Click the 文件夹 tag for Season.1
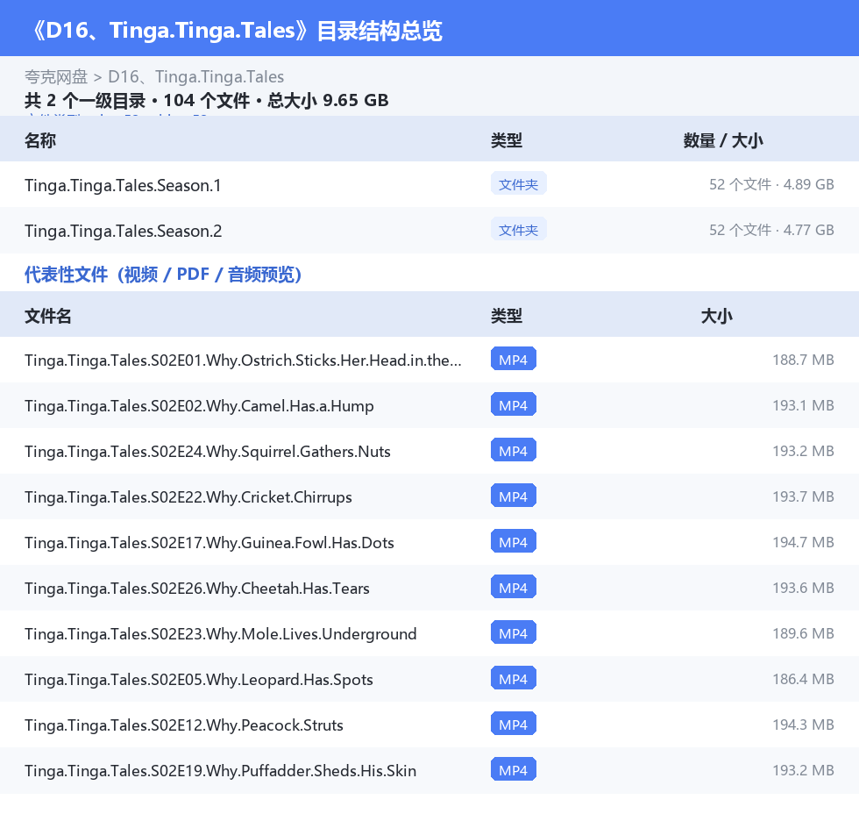The height and width of the screenshot is (821, 859). pyautogui.click(x=518, y=184)
